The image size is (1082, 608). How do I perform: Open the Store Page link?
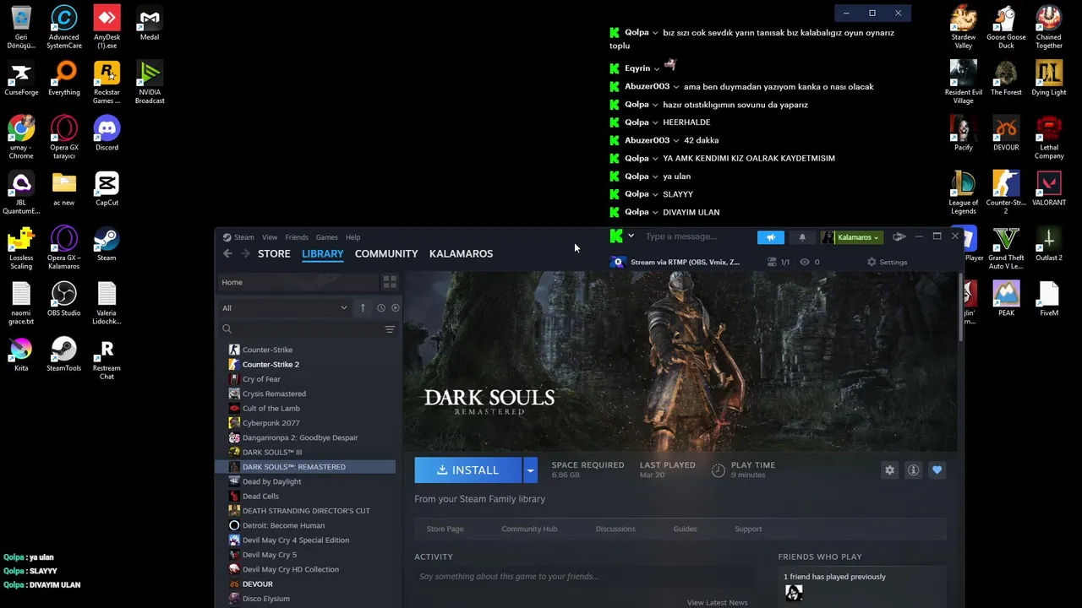(x=445, y=529)
